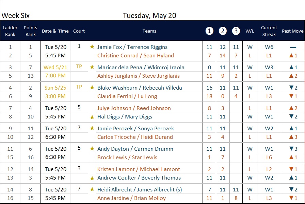Click the orange down arrow for Anne Jardine row

291,198
